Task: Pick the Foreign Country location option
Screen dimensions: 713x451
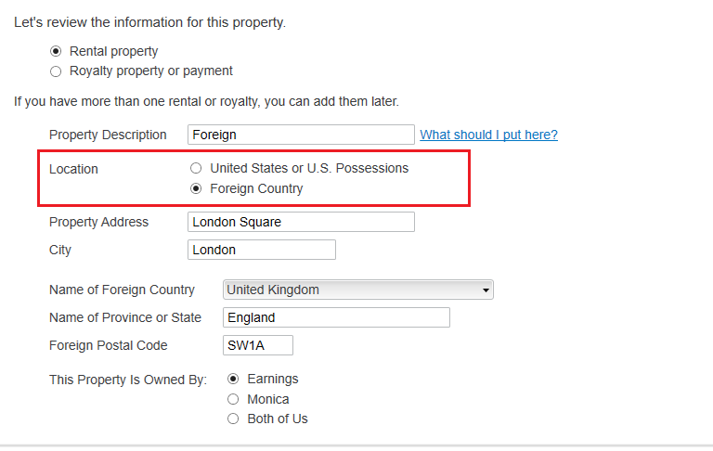Action: tap(196, 188)
